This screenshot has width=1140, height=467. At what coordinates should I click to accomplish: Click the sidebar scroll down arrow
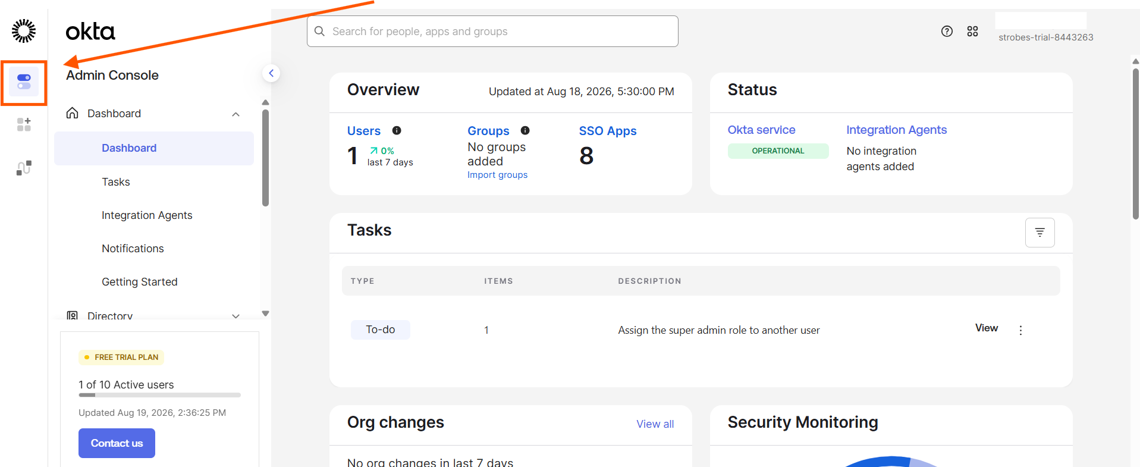pos(265,314)
